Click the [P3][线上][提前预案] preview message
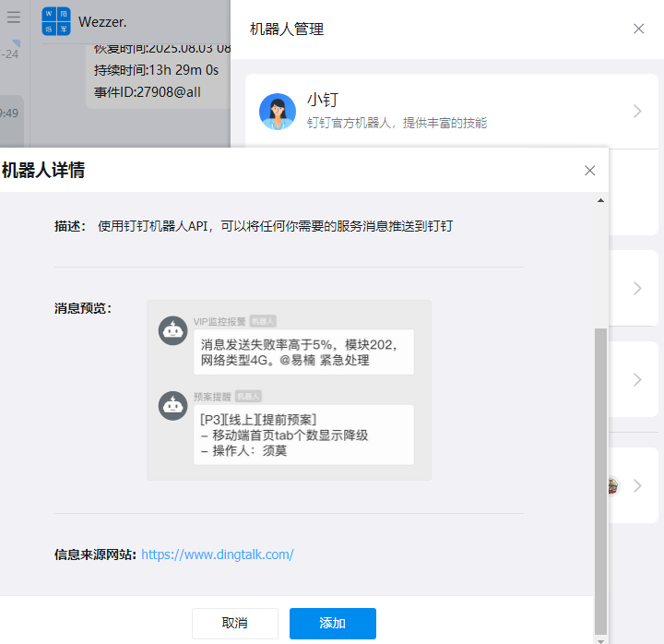 pos(303,435)
